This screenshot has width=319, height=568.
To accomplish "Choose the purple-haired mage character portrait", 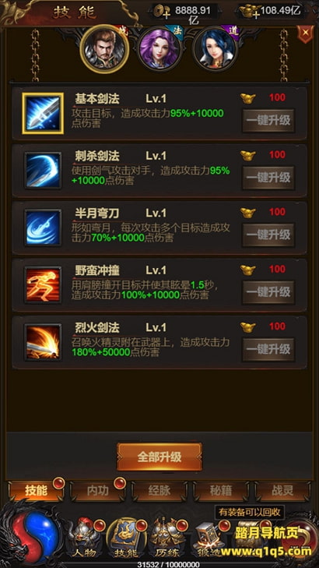I will tap(159, 49).
